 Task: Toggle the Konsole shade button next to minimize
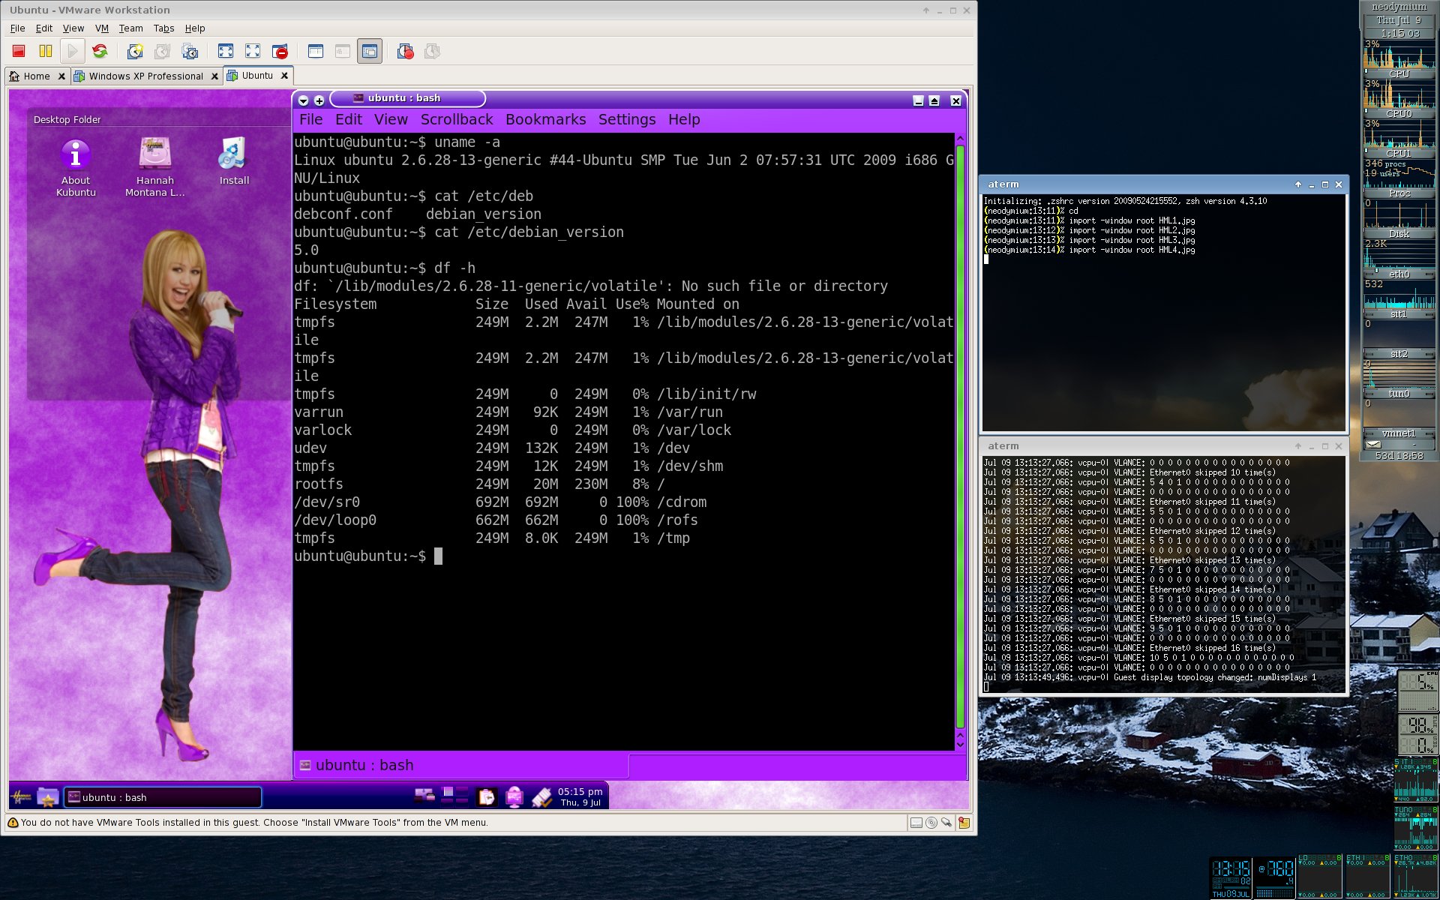click(934, 100)
